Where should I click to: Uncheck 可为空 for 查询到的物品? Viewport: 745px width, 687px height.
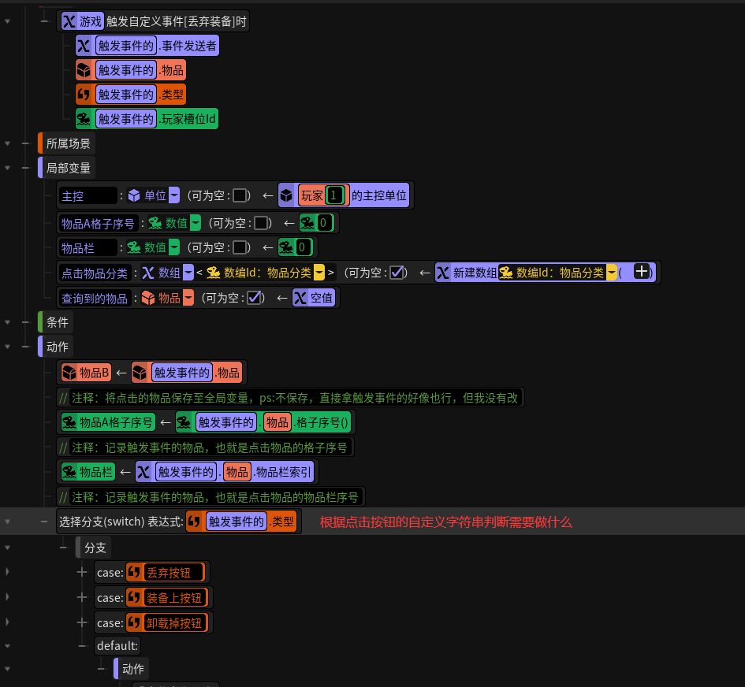254,298
